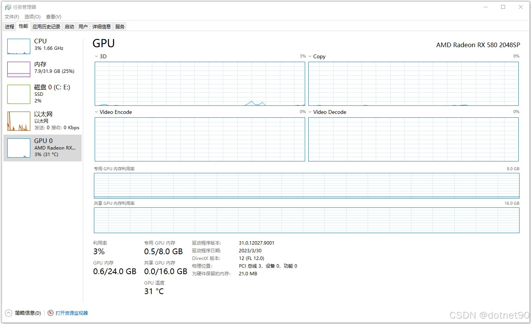Click the 简略信息(D) button label
Screen dimensions: 531x324
click(28, 313)
